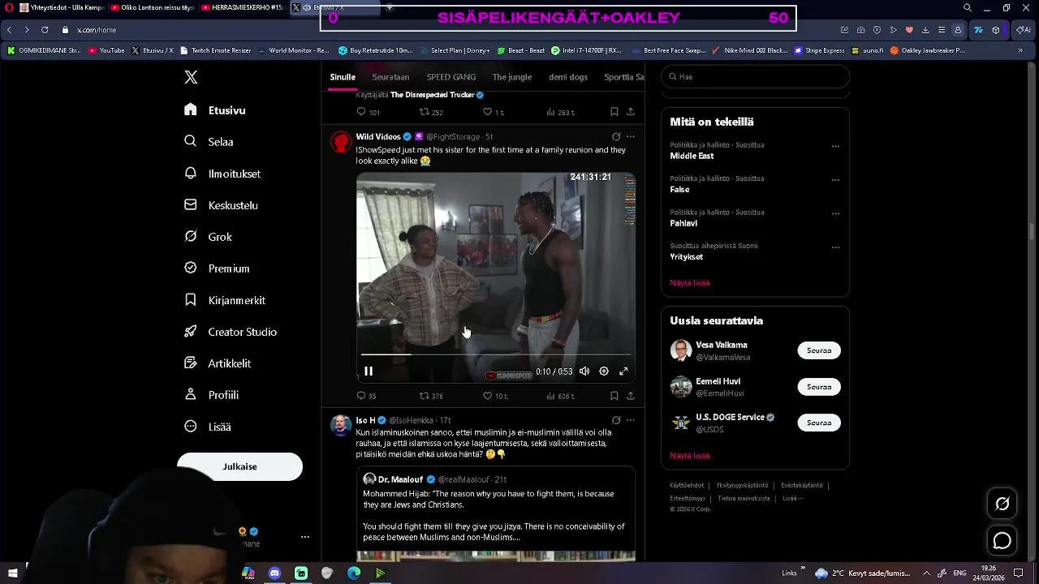Switch to The jungle tab
Screen dimensions: 1039x584
tap(512, 77)
